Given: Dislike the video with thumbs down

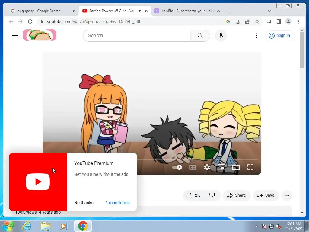Looking at the screenshot, I should [212, 195].
